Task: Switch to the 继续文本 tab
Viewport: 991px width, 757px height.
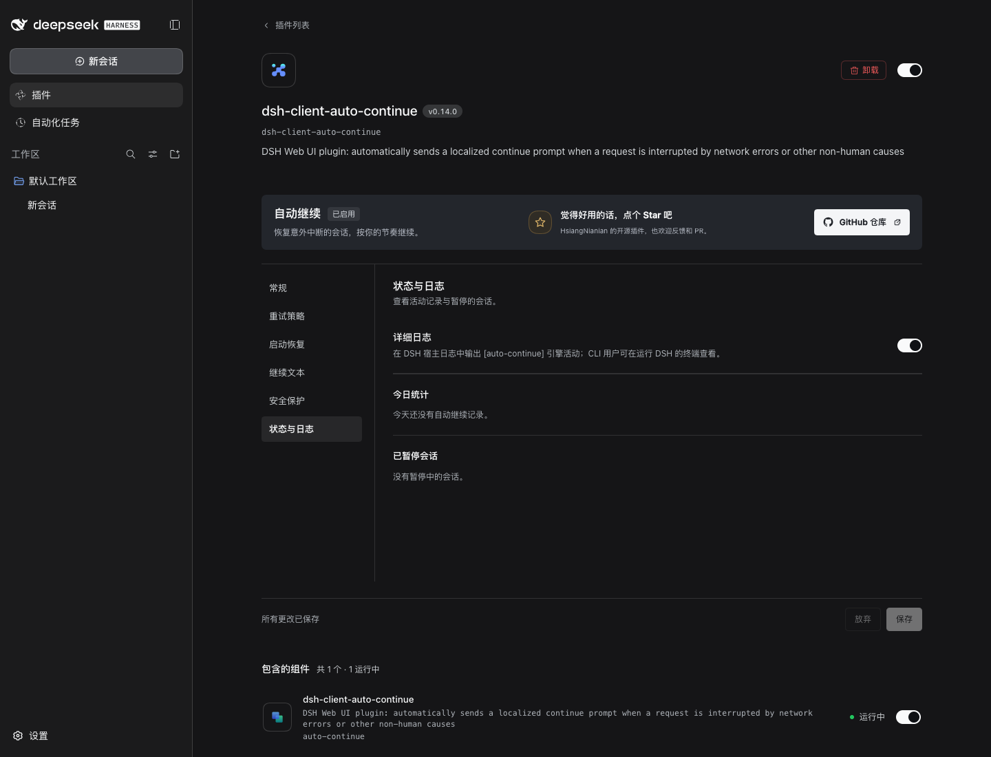Action: 312,372
